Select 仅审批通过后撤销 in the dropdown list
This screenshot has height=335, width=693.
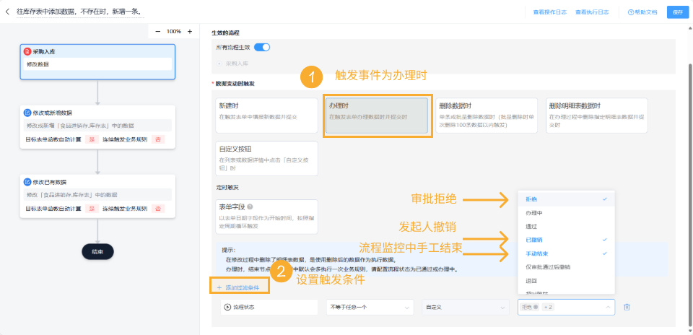coord(566,267)
